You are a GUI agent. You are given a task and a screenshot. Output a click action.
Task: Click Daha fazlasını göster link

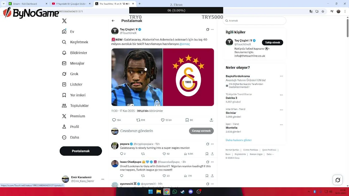(239, 140)
